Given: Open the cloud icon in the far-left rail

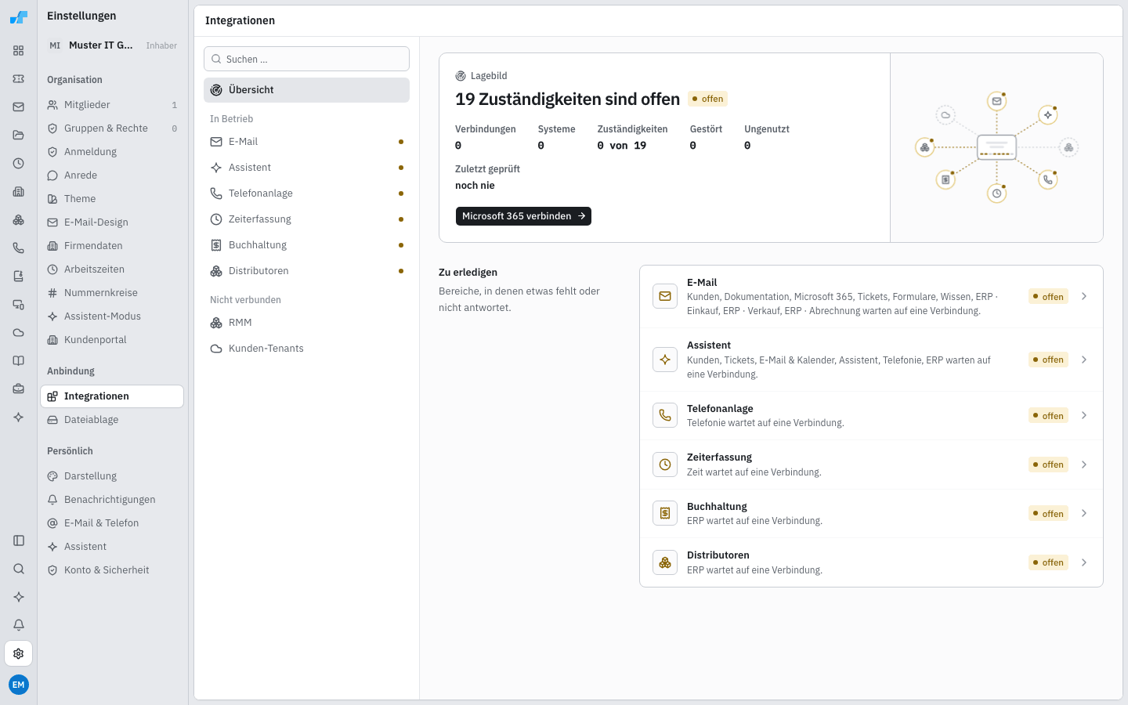Looking at the screenshot, I should (19, 333).
